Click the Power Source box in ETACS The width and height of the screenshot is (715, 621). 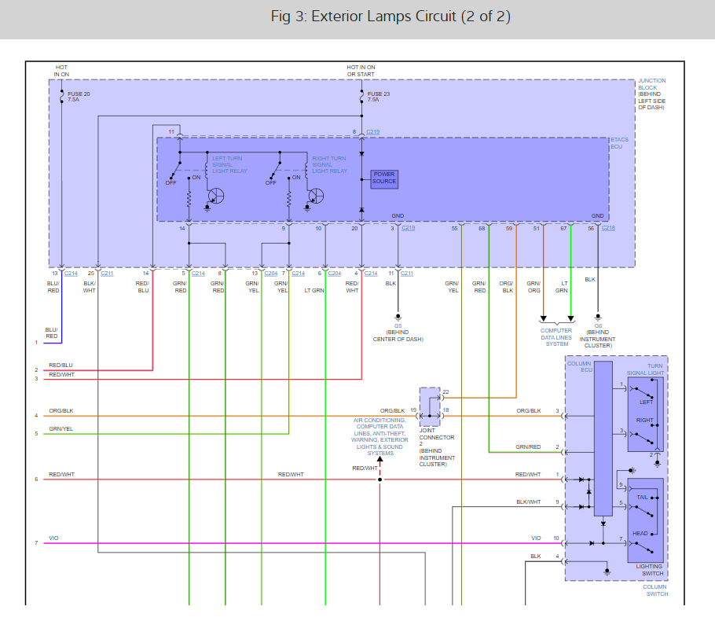point(384,178)
